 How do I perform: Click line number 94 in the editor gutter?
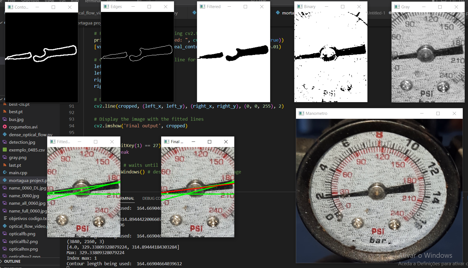[x=72, y=126]
